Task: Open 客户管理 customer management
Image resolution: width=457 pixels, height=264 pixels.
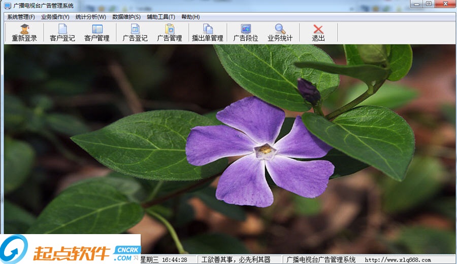Action: point(97,33)
